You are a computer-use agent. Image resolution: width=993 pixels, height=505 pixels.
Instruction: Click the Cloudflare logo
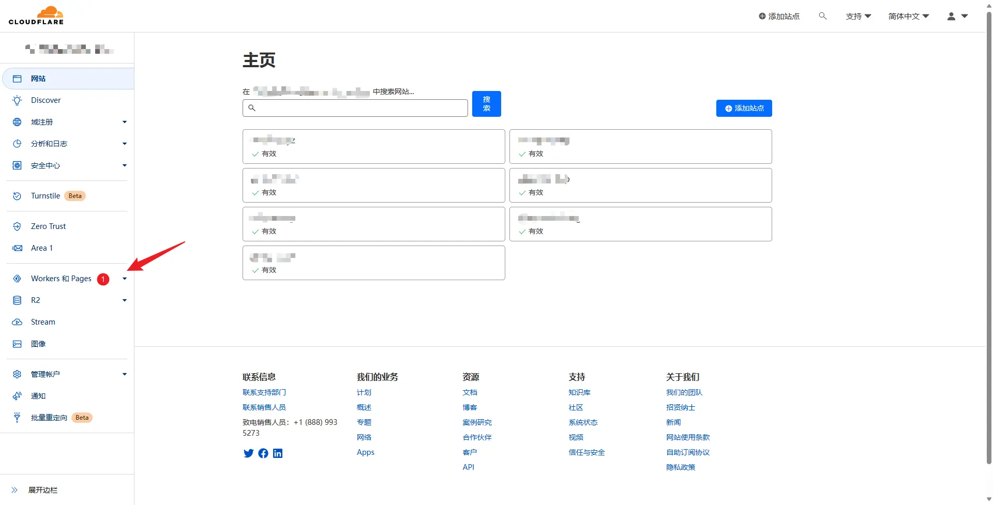36,16
